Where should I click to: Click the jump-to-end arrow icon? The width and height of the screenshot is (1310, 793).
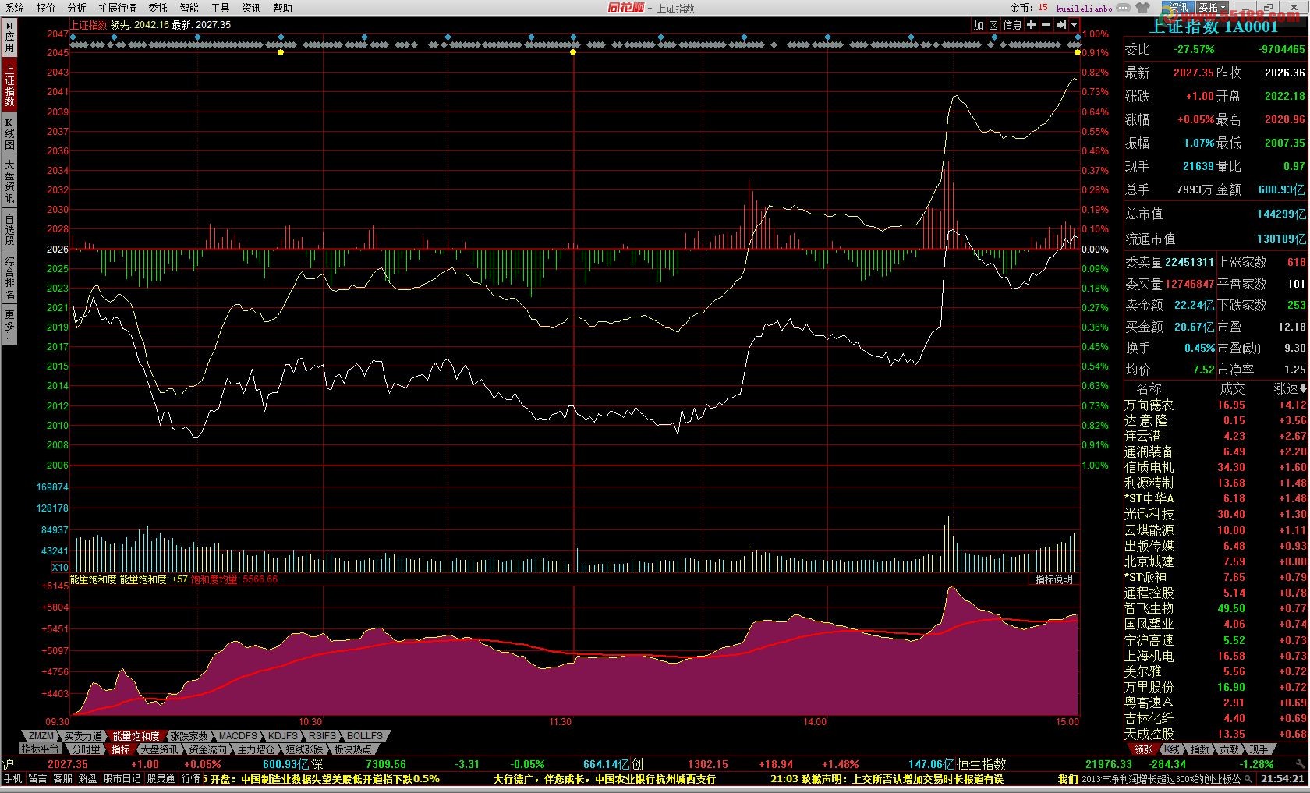pyautogui.click(x=1061, y=25)
